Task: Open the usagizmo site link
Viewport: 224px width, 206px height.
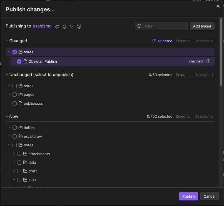Action: [42, 26]
